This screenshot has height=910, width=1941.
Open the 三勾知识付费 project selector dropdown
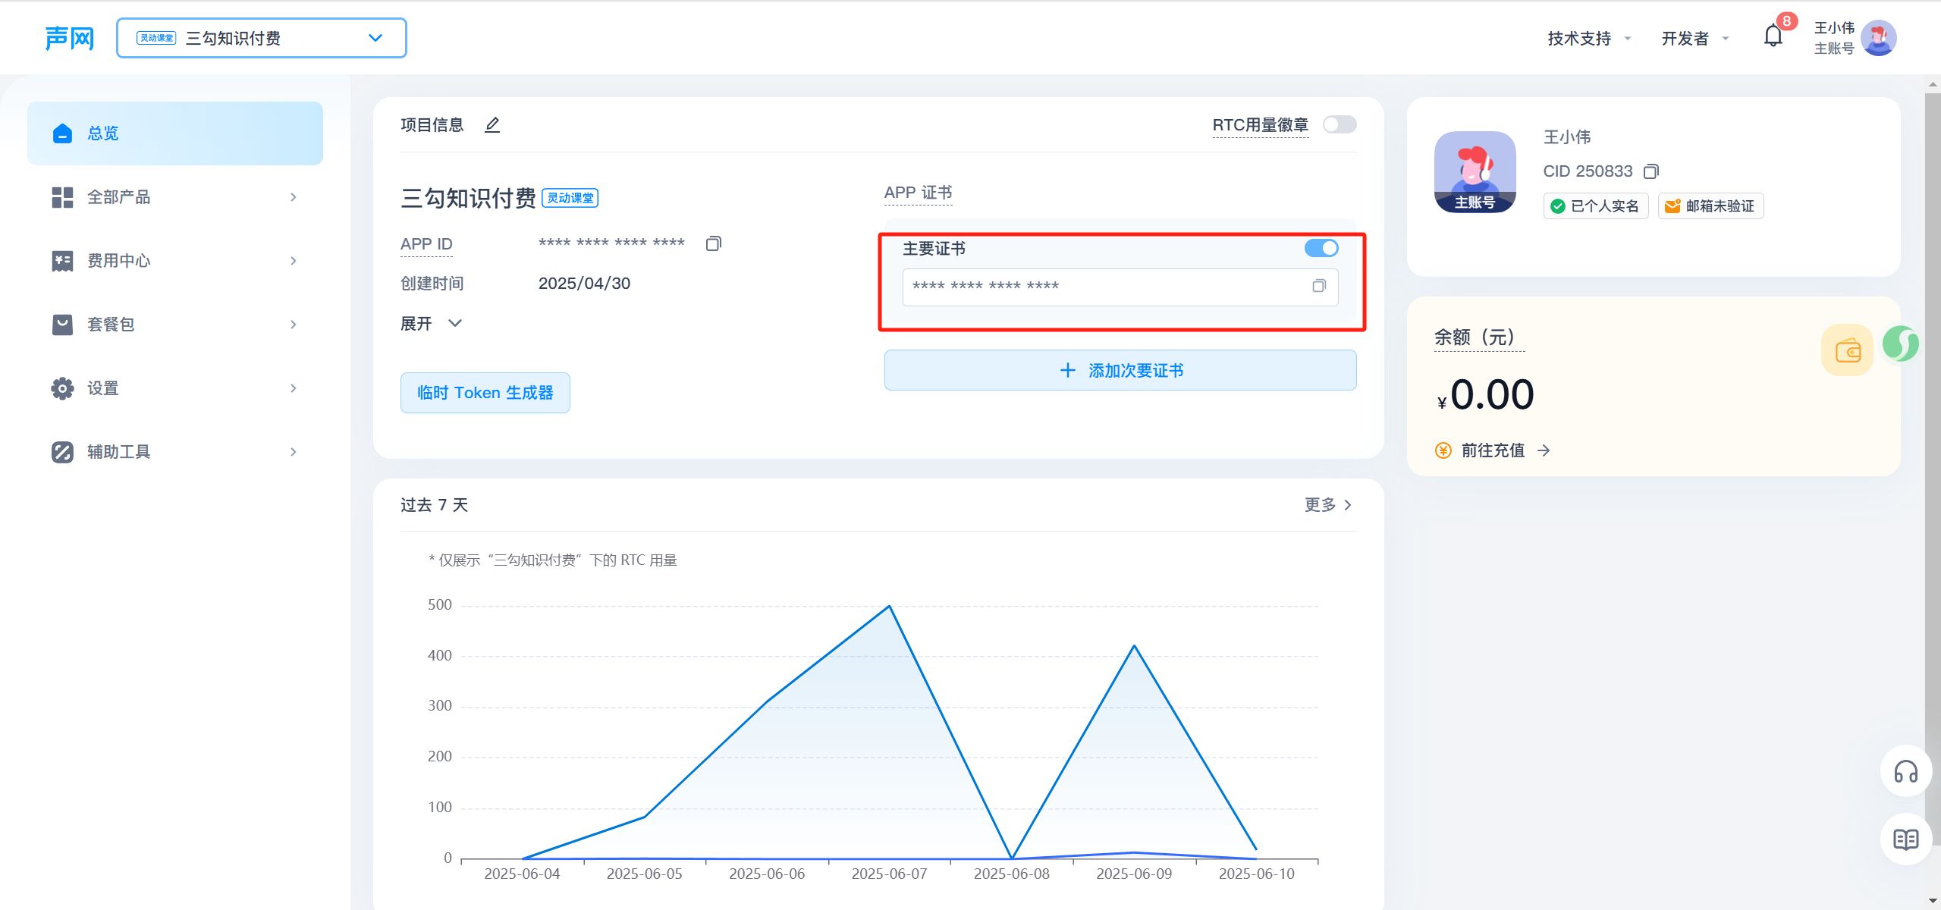[261, 38]
